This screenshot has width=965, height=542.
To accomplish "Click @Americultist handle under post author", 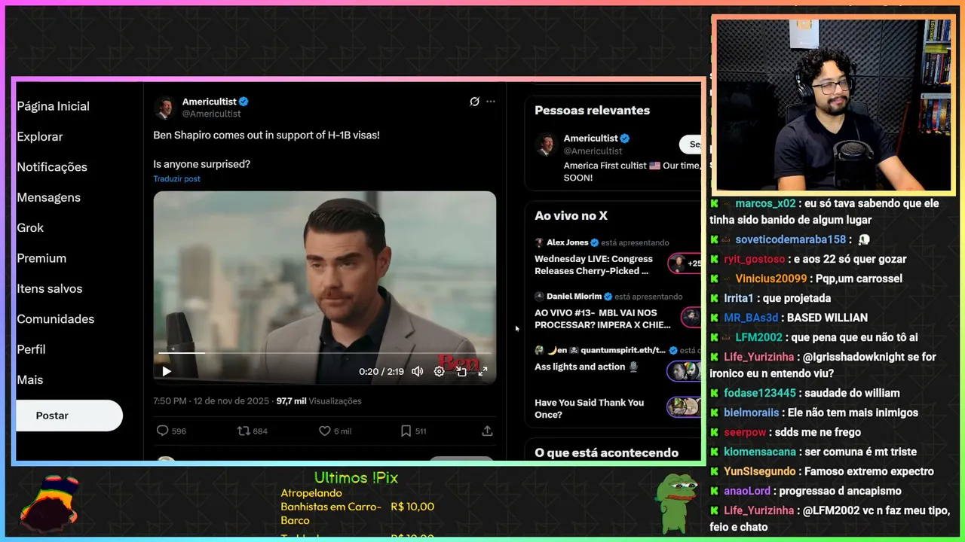I will tap(212, 114).
